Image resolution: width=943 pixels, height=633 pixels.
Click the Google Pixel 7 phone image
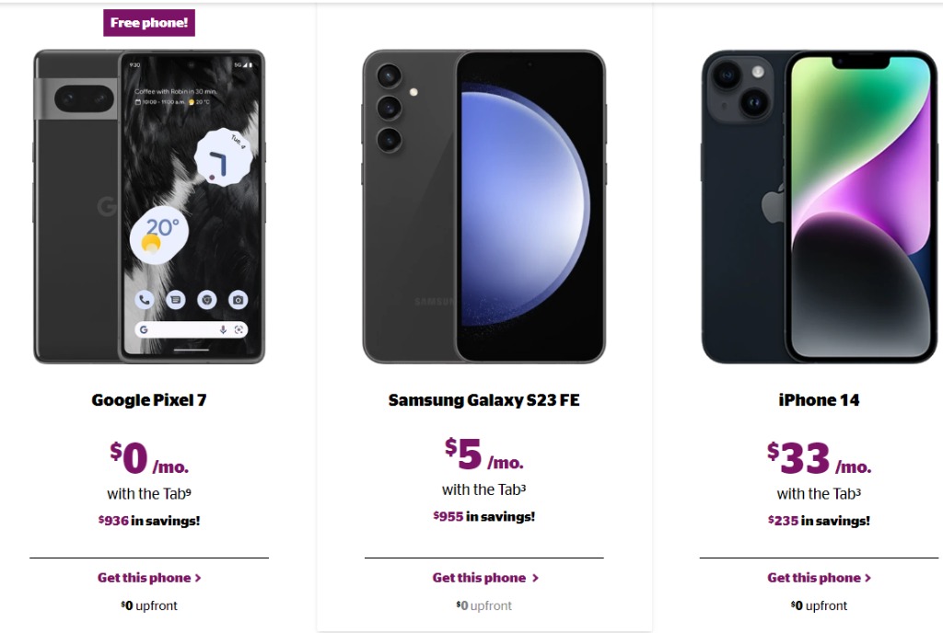149,206
